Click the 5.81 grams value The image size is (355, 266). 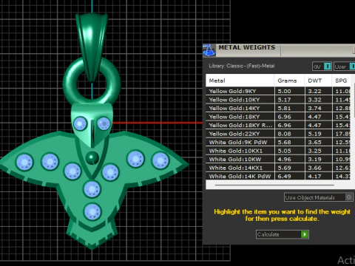pyautogui.click(x=284, y=108)
